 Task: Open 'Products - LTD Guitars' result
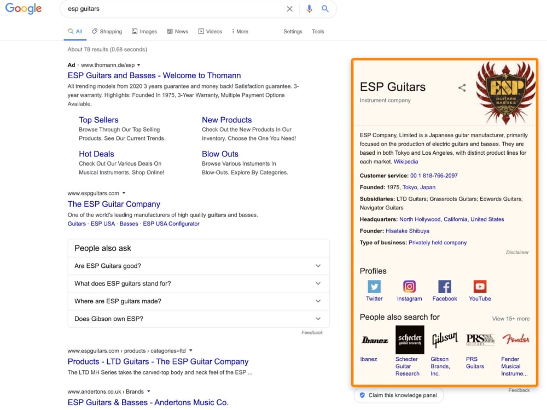point(158,361)
